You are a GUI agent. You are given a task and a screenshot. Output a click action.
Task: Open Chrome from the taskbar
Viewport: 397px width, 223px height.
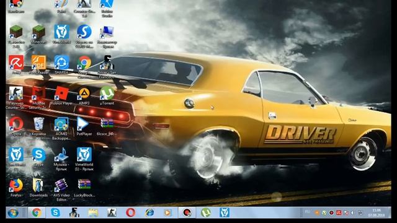click(37, 212)
